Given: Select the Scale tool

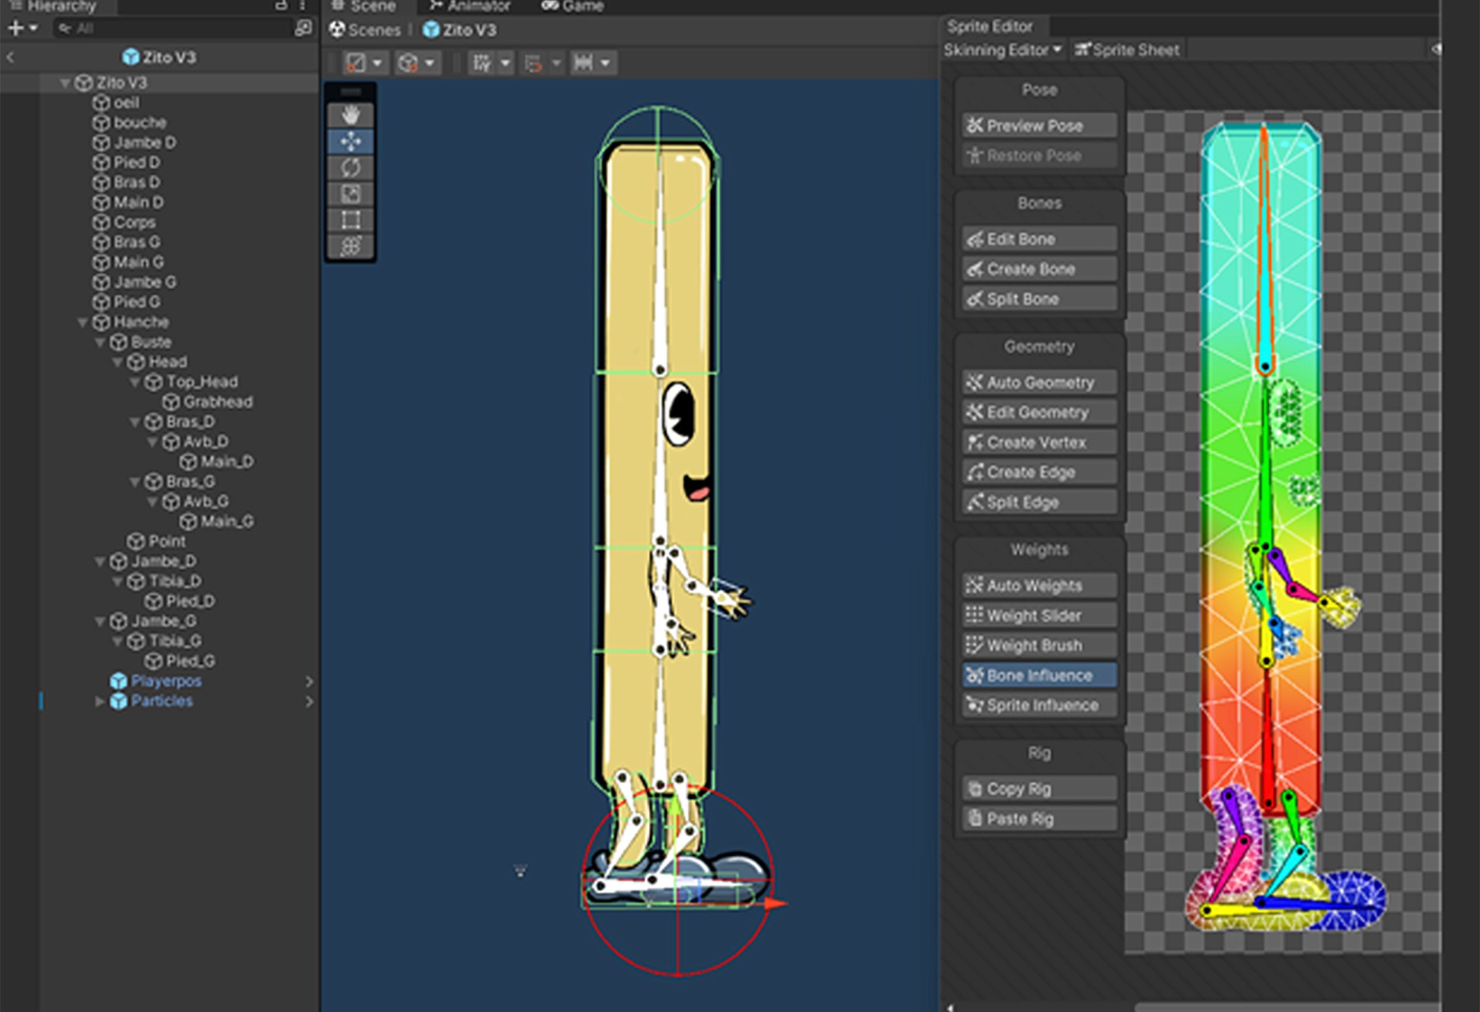Looking at the screenshot, I should tap(350, 194).
